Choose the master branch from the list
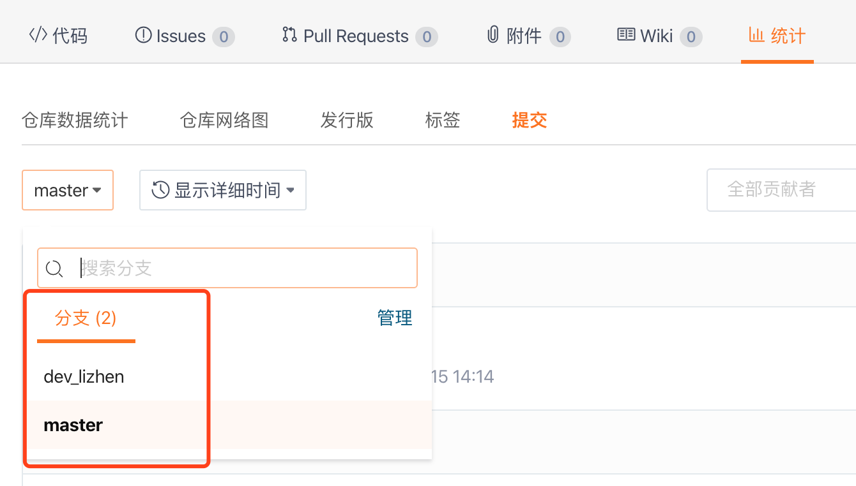The height and width of the screenshot is (486, 856). click(x=73, y=425)
